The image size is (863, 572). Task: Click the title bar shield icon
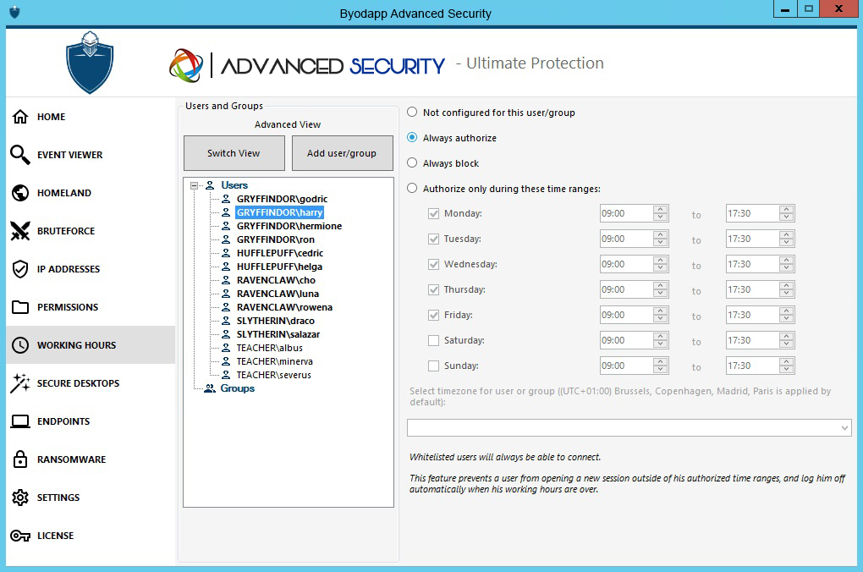(x=15, y=12)
